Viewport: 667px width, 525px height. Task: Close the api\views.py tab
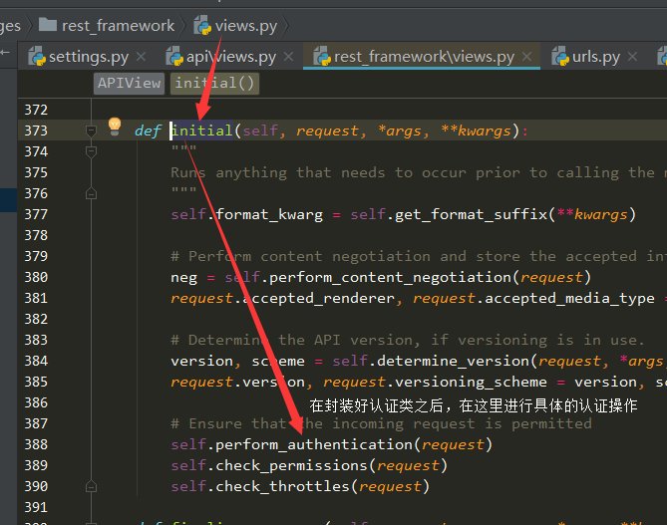[x=288, y=57]
